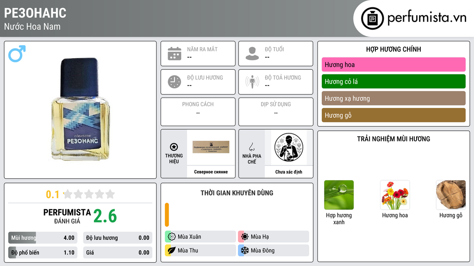The width and height of the screenshot is (474, 266).
Task: Click the Nước Hoa Nam subtitle
Action: tap(32, 26)
